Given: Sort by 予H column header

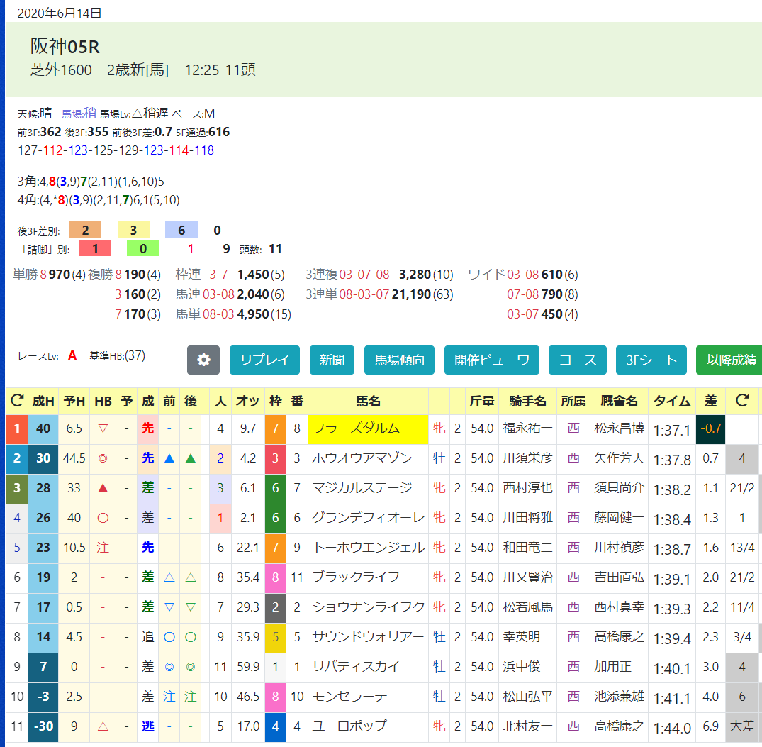Looking at the screenshot, I should (74, 402).
